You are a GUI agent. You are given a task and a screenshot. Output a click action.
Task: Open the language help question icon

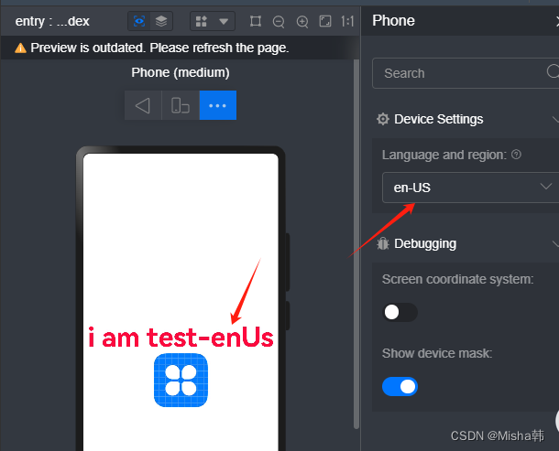pos(516,155)
